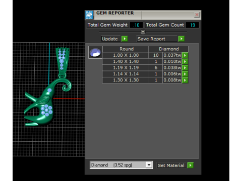Collapse the panel with the round arrow handle
The image size is (242, 181).
[x=143, y=32]
